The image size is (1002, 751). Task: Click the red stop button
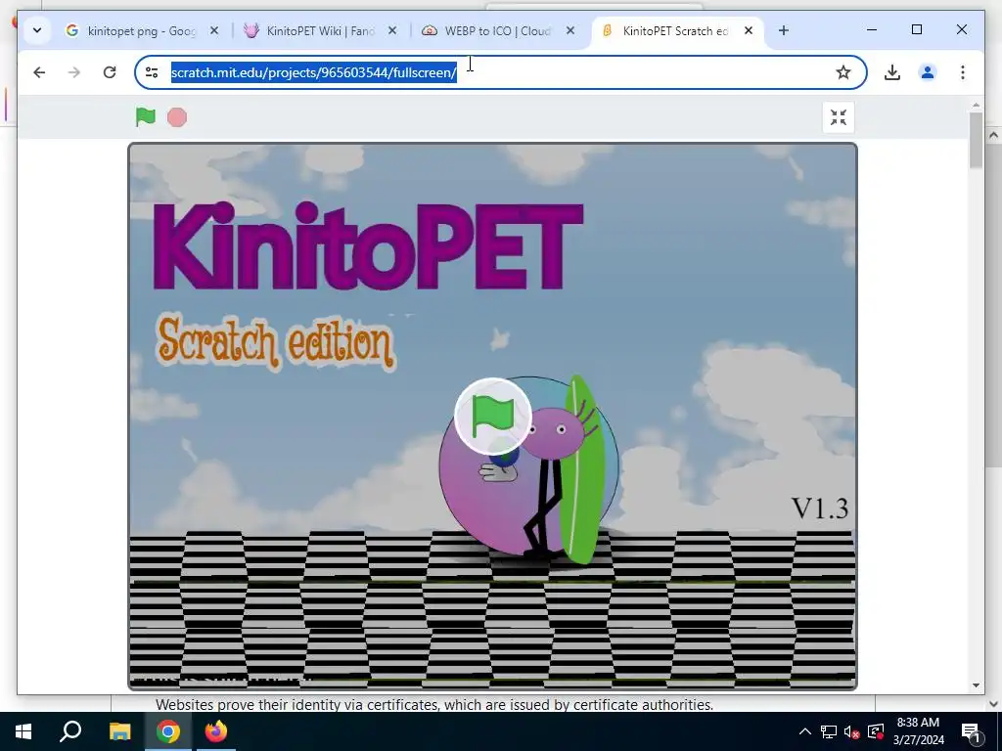click(x=177, y=117)
